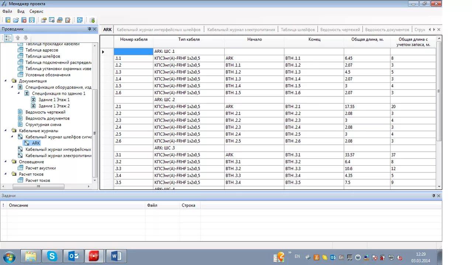This screenshot has height=265, width=472.
Task: Open the Файл menu
Action: 7,11
